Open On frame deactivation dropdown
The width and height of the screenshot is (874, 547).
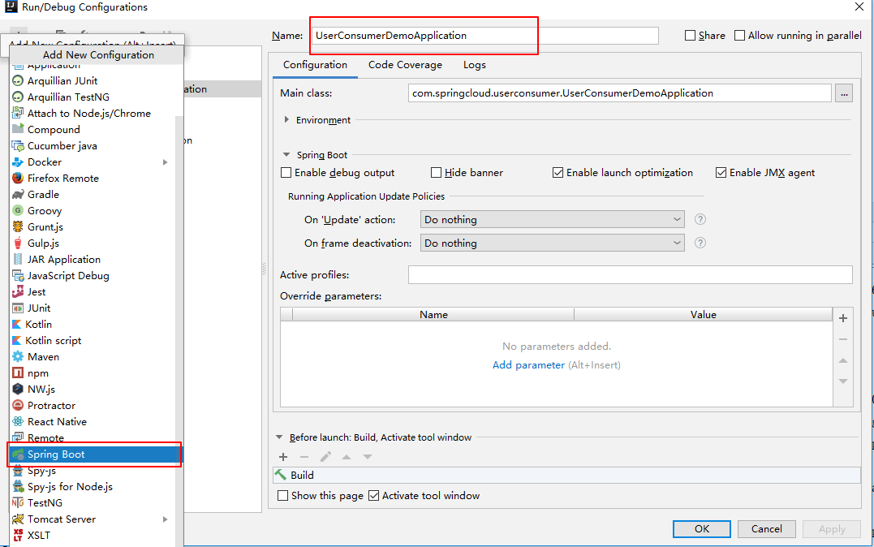pos(552,243)
